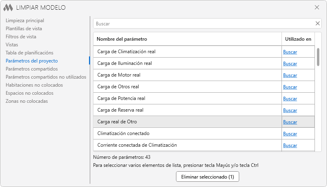Open the Limpieza principal section
The height and width of the screenshot is (187, 327).
[25, 21]
